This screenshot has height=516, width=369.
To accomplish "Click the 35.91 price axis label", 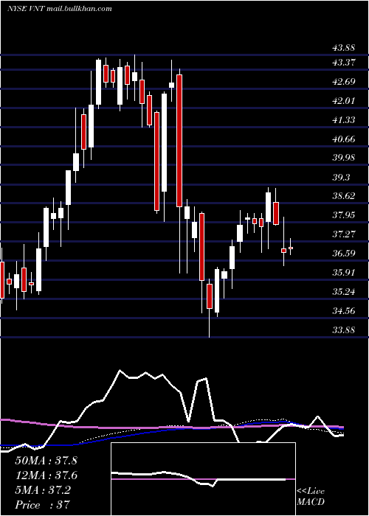I will (344, 272).
